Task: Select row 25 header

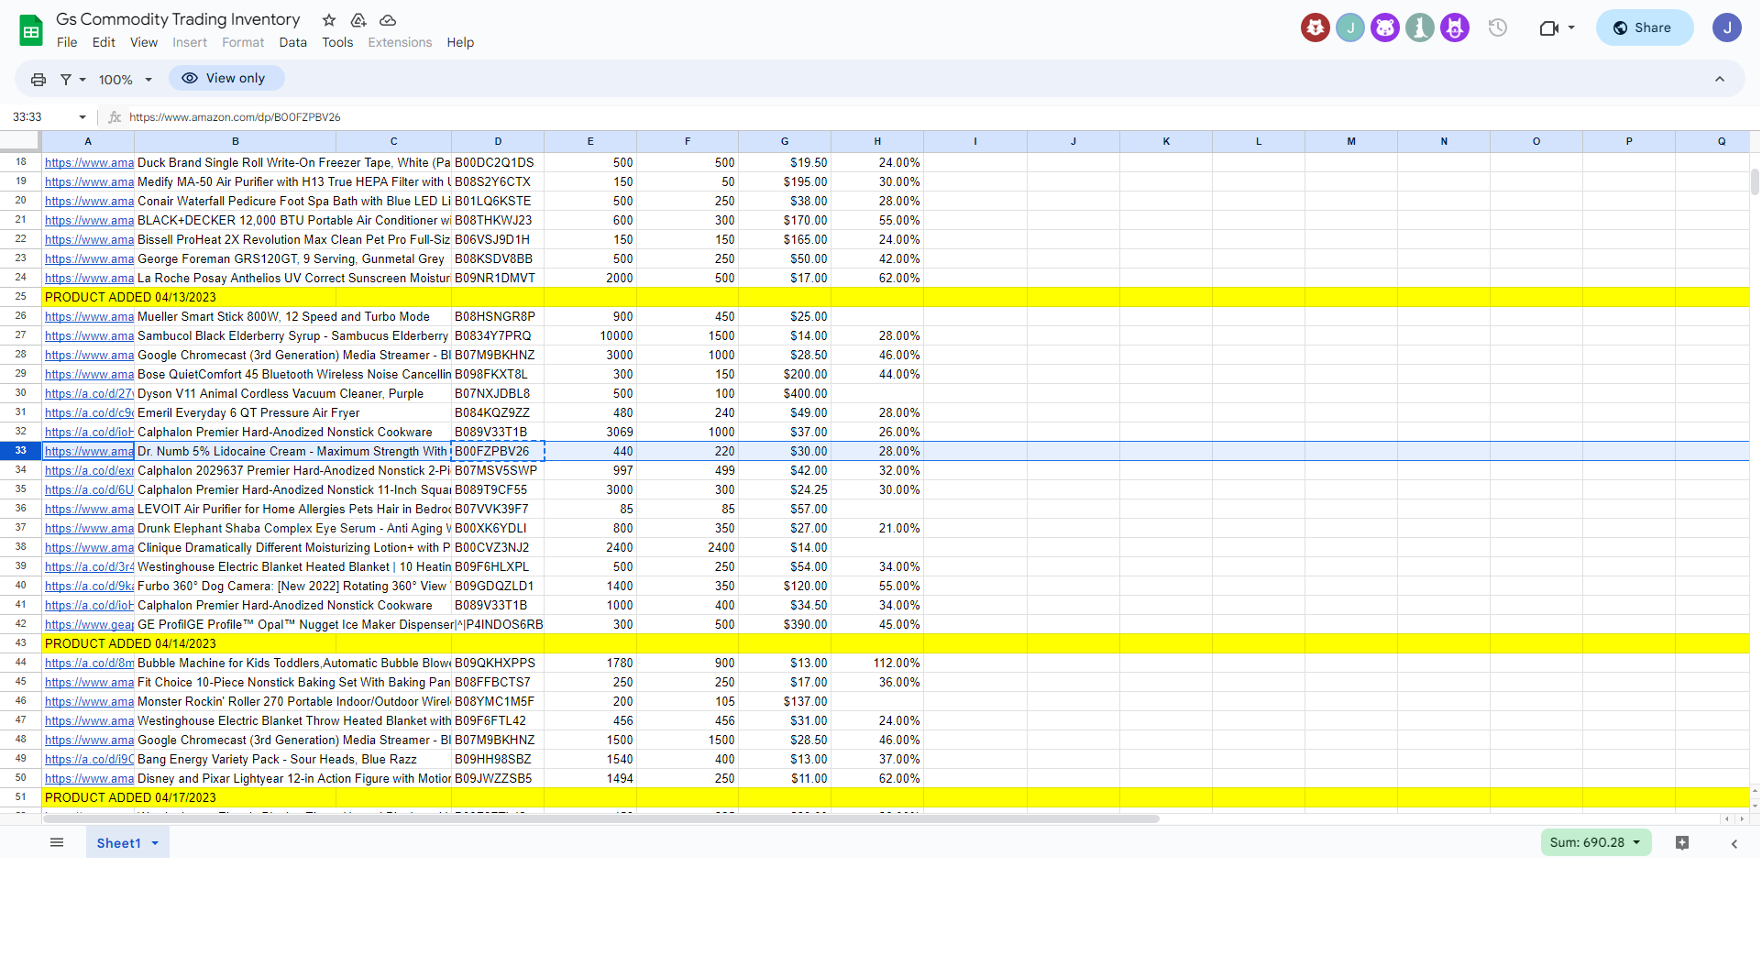Action: (x=20, y=297)
